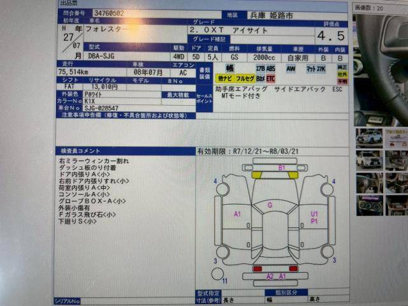The height and width of the screenshot is (306, 408).
Task: Click the AW alloy wheel badge
Action: (291, 68)
